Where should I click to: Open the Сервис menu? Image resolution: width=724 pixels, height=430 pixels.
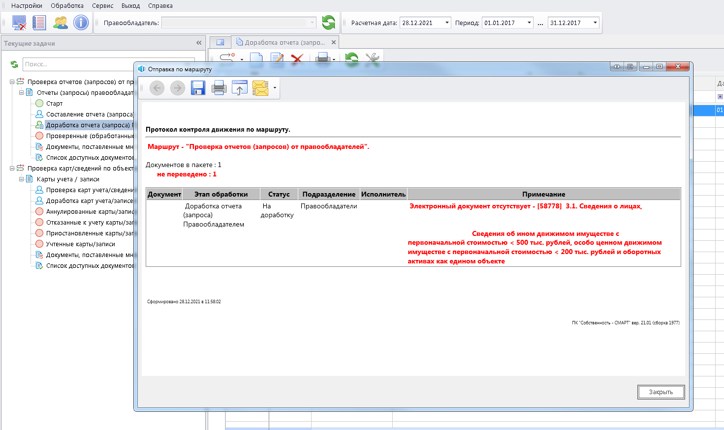pyautogui.click(x=103, y=6)
